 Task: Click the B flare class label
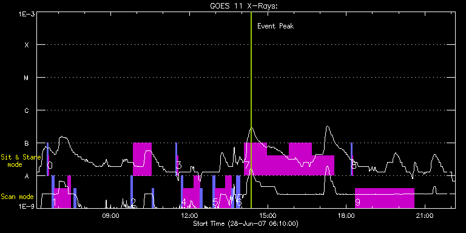click(27, 143)
